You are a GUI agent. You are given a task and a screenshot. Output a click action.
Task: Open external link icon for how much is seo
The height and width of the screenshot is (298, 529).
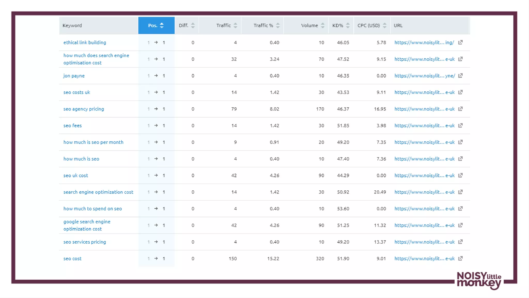pyautogui.click(x=460, y=159)
